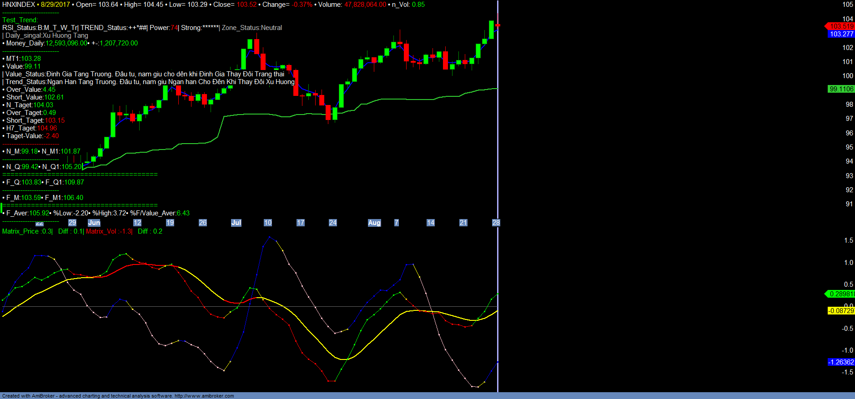Viewport: 855px width, 399px height.
Task: Click the red Matrix_Vol label
Action: pos(109,231)
